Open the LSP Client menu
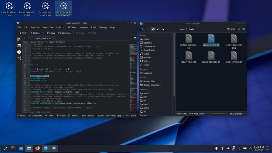The height and width of the screenshot is (153, 272). point(71,27)
